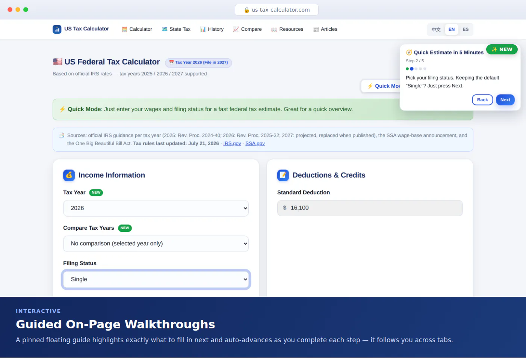Switch language to EN
Screen dimensions: 526x358
point(452,30)
